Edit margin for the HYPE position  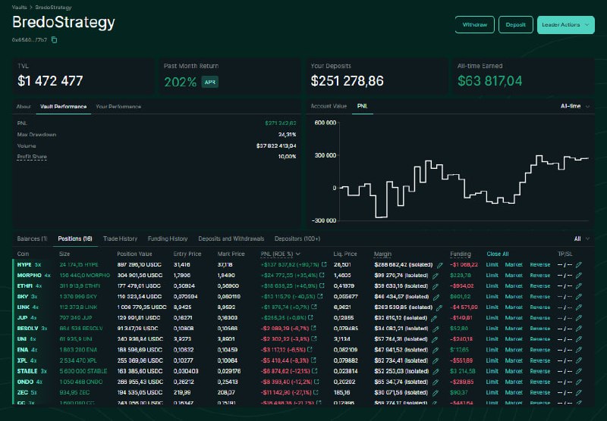(440, 265)
